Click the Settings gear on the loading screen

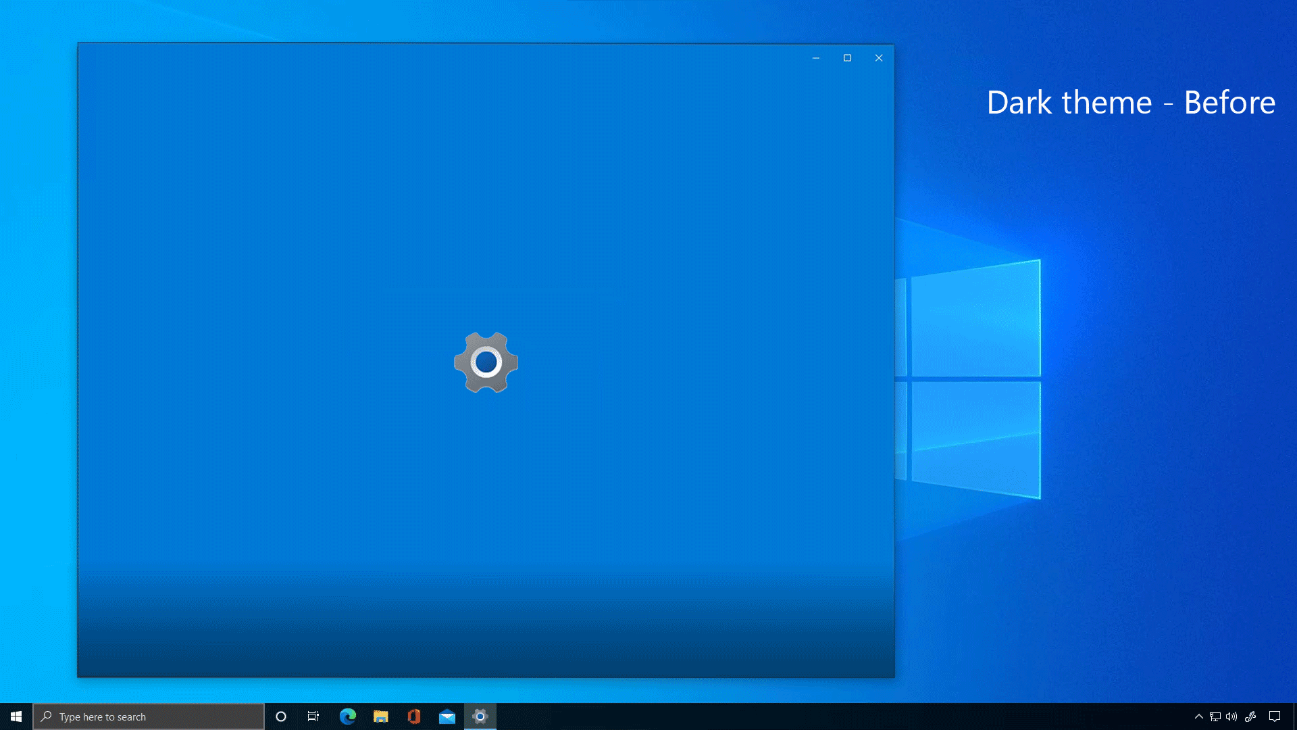coord(486,362)
